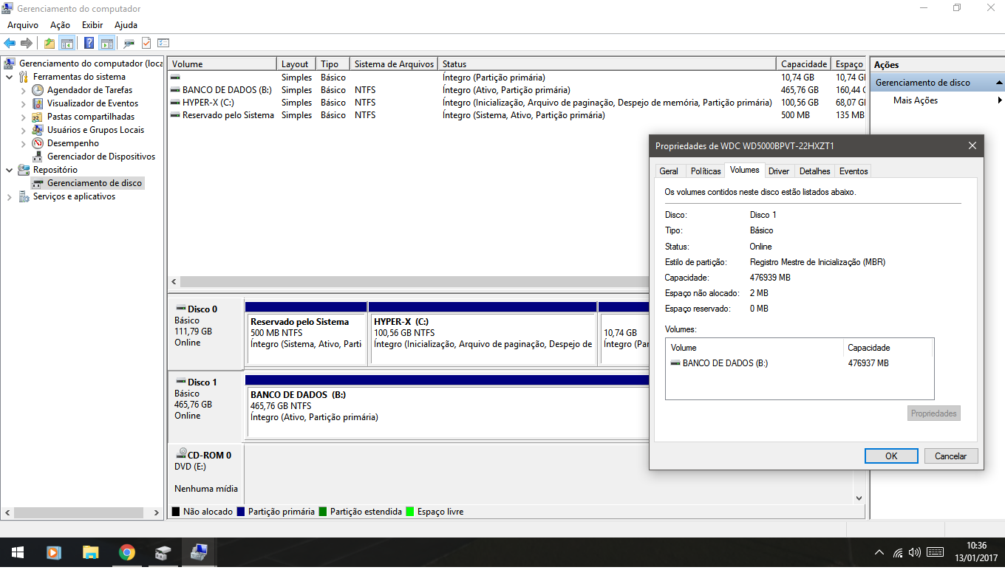Close the WDC properties dialog
Screen dimensions: 1005x570
pos(972,146)
